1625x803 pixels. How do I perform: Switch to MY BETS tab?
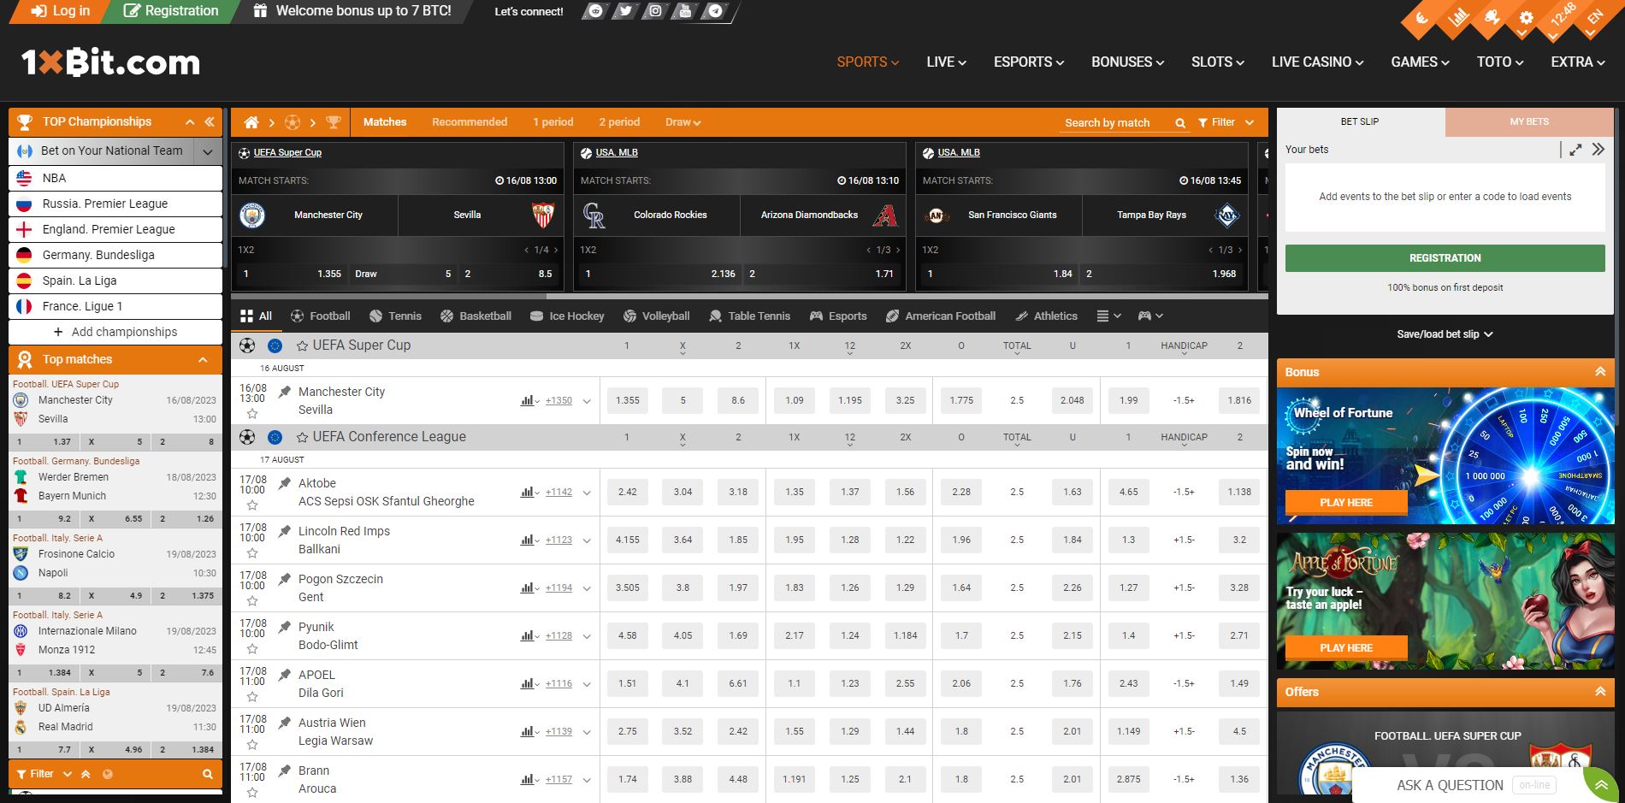(1529, 121)
